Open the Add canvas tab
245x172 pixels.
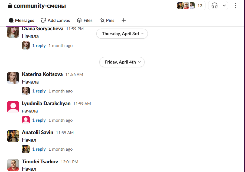click(55, 21)
